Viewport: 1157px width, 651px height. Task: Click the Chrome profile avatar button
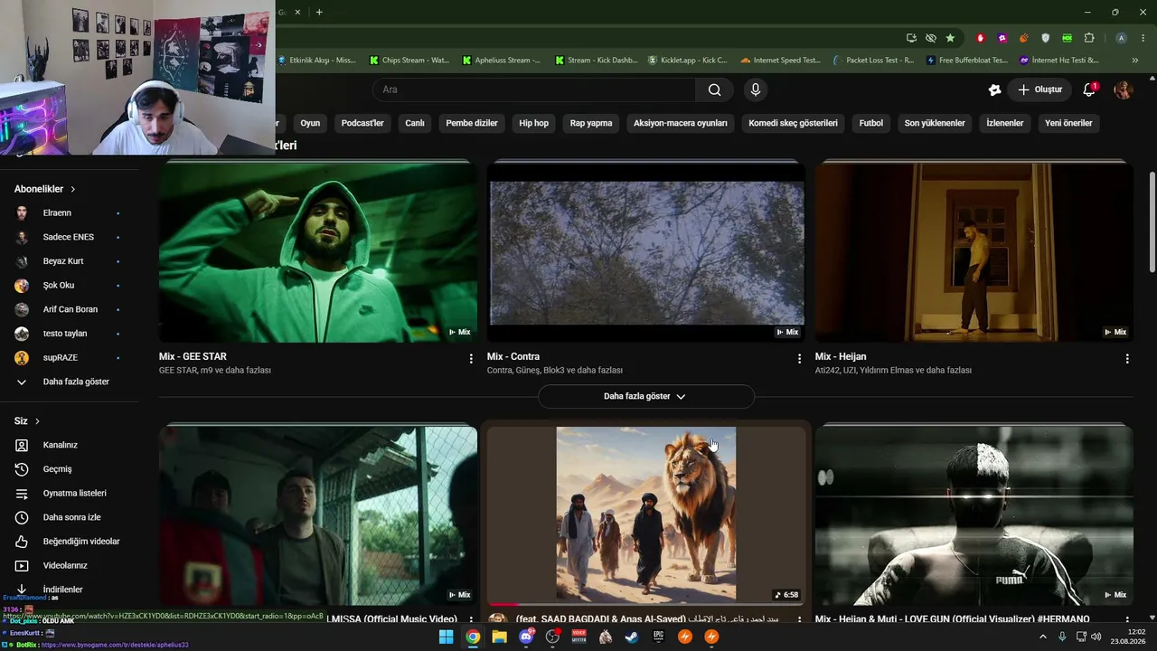[1121, 38]
